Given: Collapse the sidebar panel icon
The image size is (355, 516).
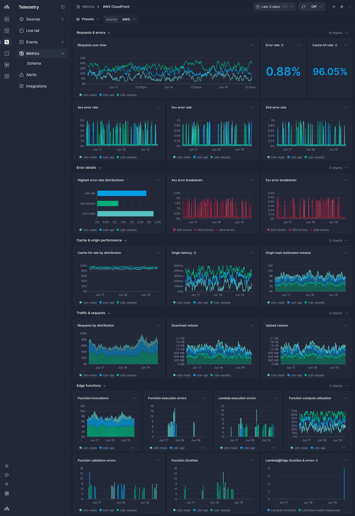Looking at the screenshot, I should tap(63, 7).
